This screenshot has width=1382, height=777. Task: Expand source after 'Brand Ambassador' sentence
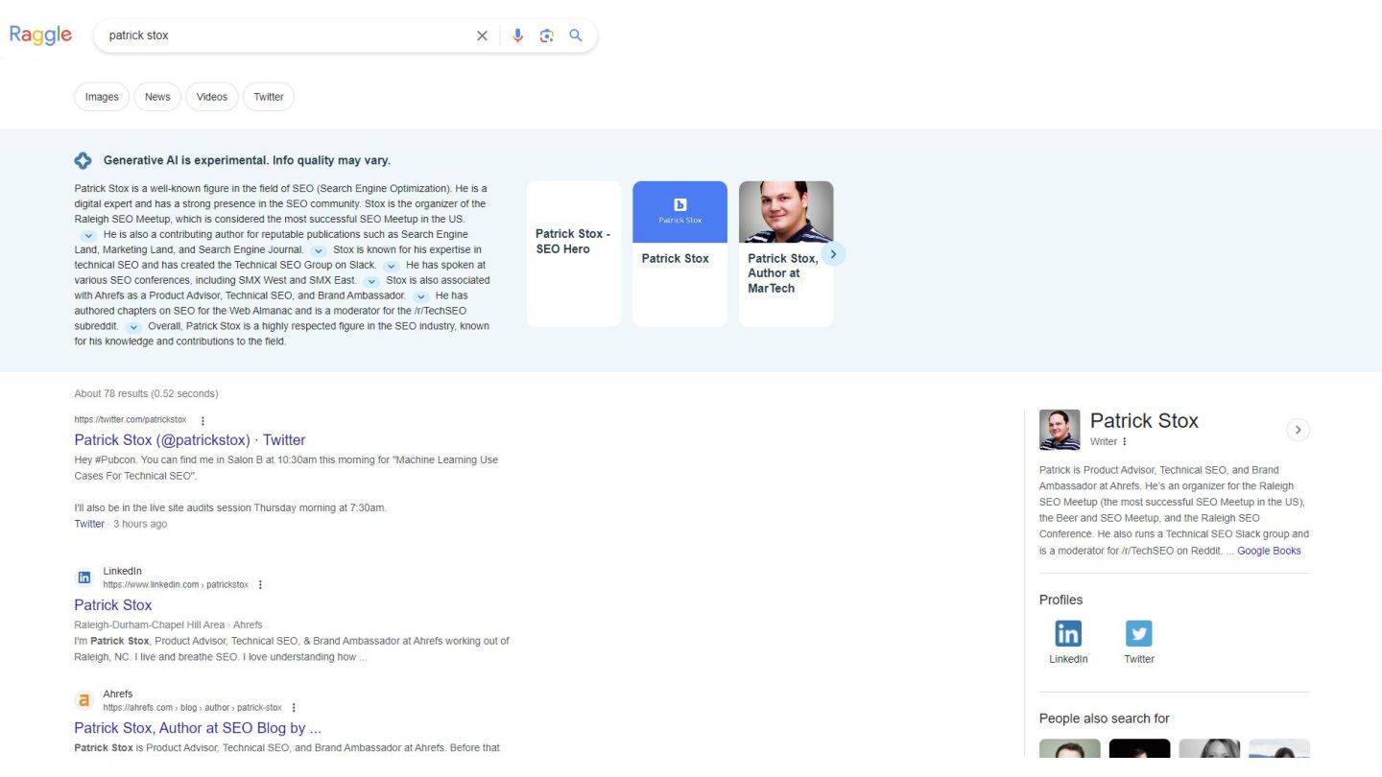click(421, 296)
